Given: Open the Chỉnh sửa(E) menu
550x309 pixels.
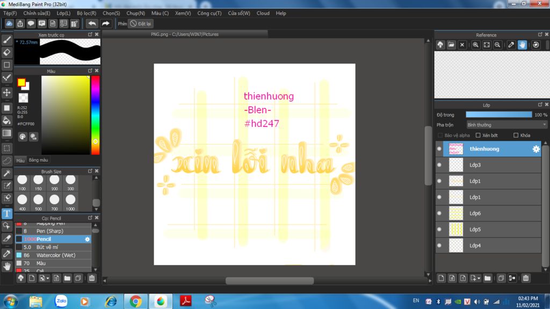Looking at the screenshot, I should (37, 13).
